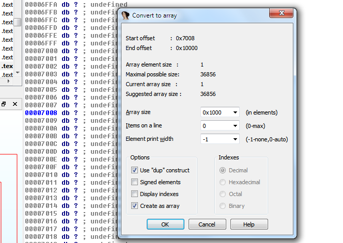The height and width of the screenshot is (243, 343).
Task: Toggle the Use "dup" construct checkbox
Action: click(135, 170)
